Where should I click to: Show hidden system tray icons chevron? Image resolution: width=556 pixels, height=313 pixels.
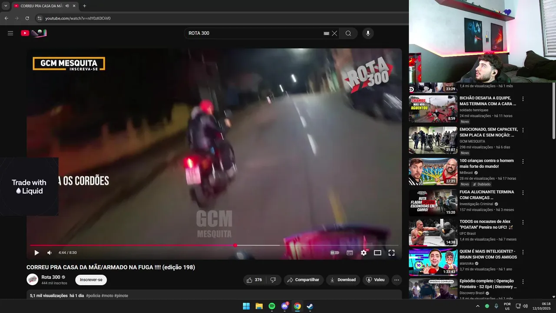(x=477, y=306)
